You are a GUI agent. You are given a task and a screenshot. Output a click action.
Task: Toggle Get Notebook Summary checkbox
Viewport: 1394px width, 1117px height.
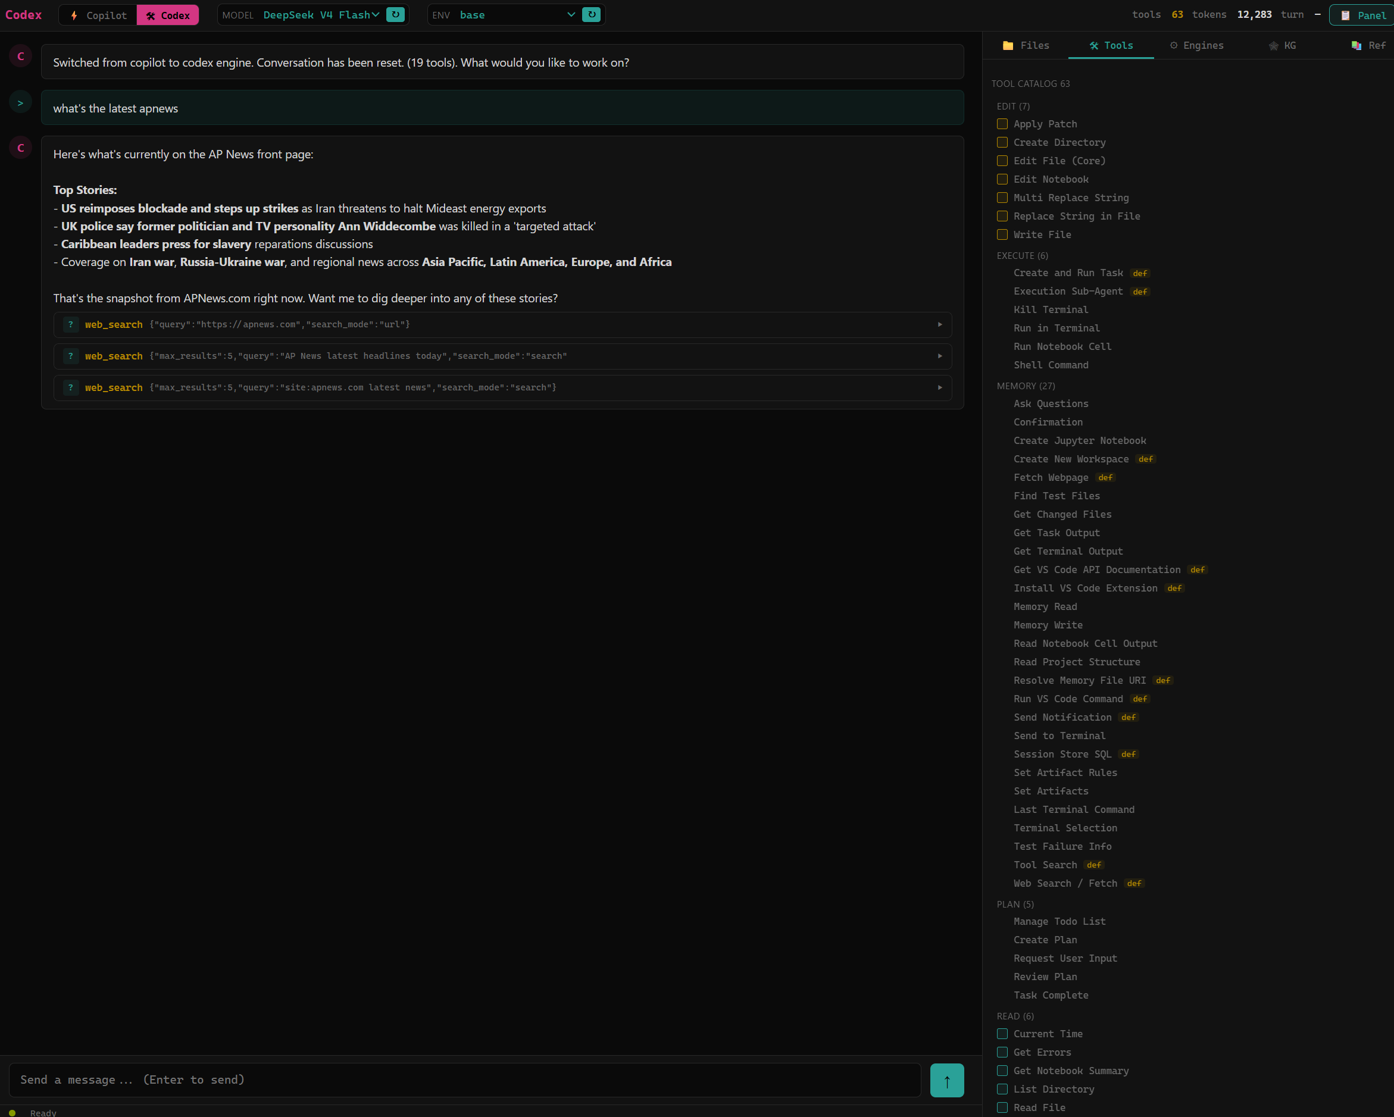(1002, 1071)
